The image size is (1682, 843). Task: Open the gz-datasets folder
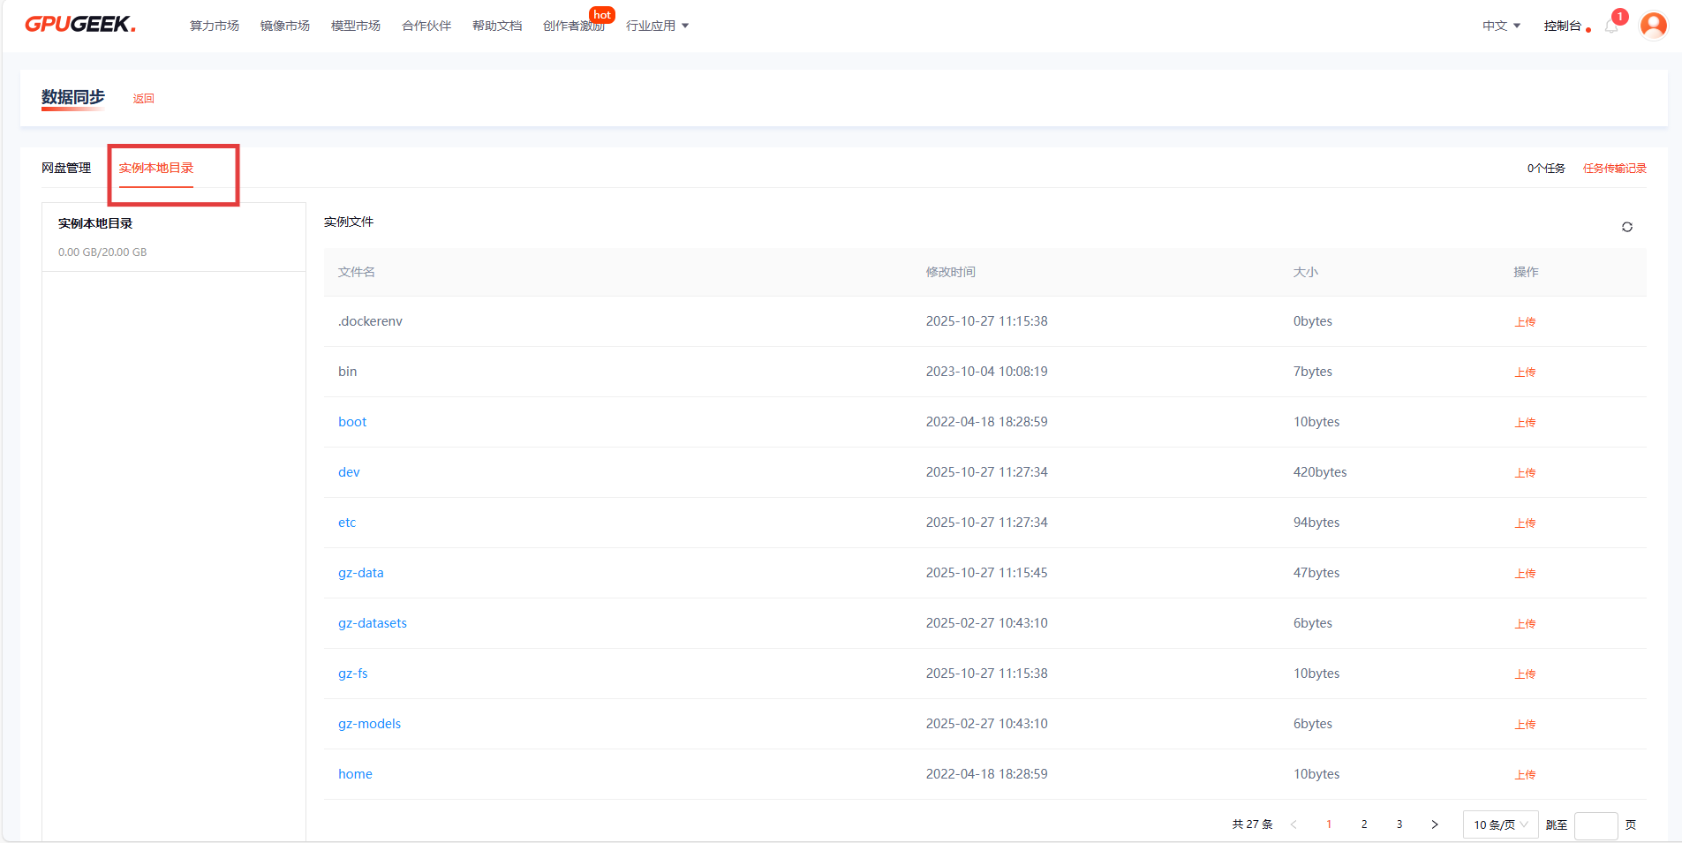pyautogui.click(x=373, y=623)
